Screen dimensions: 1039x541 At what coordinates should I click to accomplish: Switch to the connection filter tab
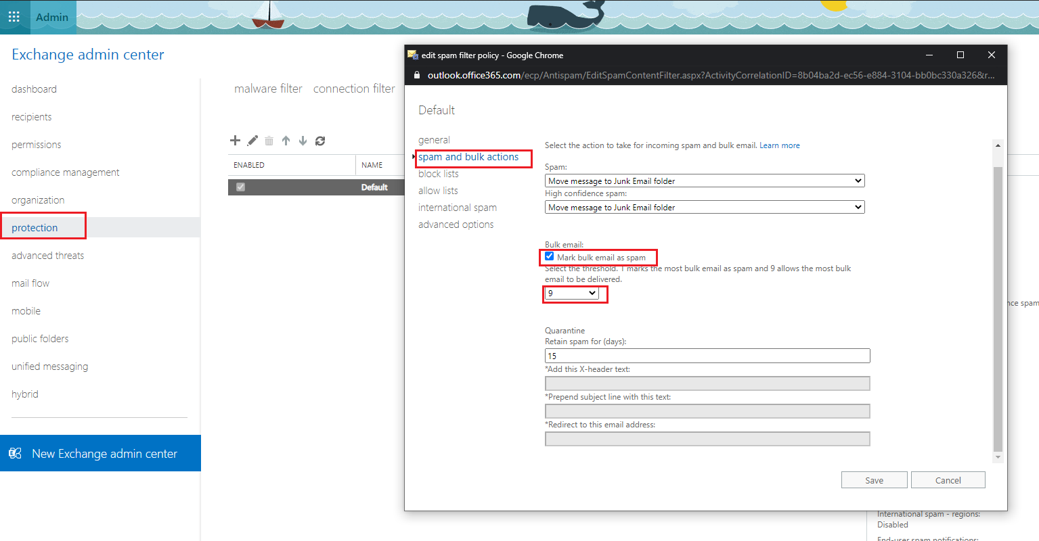click(x=354, y=89)
